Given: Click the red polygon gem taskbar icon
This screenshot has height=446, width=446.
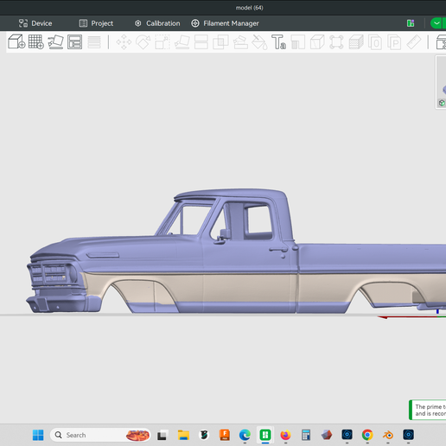Looking at the screenshot, I should (x=327, y=435).
